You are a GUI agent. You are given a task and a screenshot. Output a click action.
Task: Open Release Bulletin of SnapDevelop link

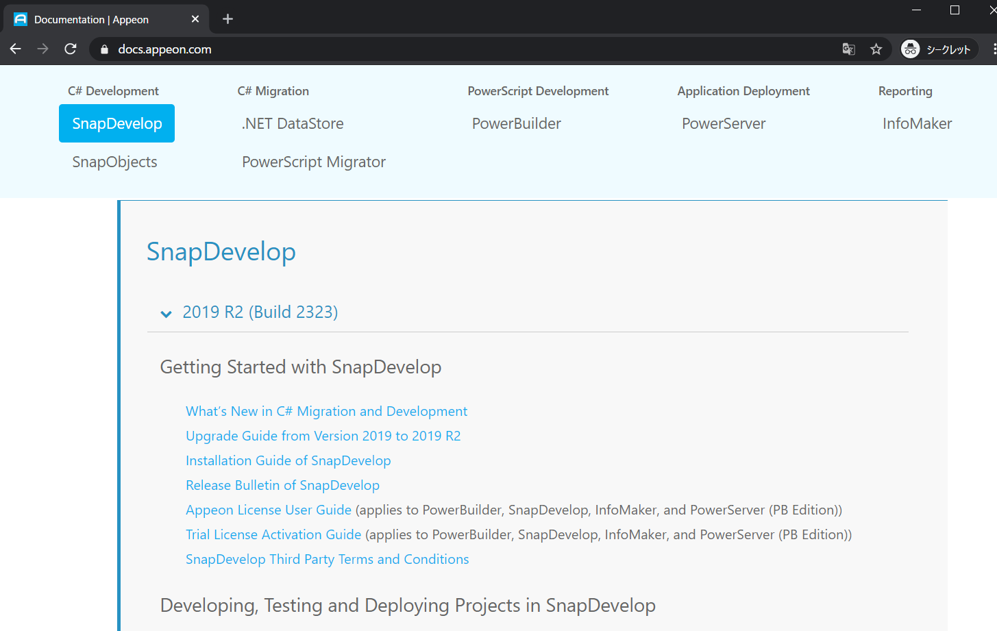click(282, 485)
